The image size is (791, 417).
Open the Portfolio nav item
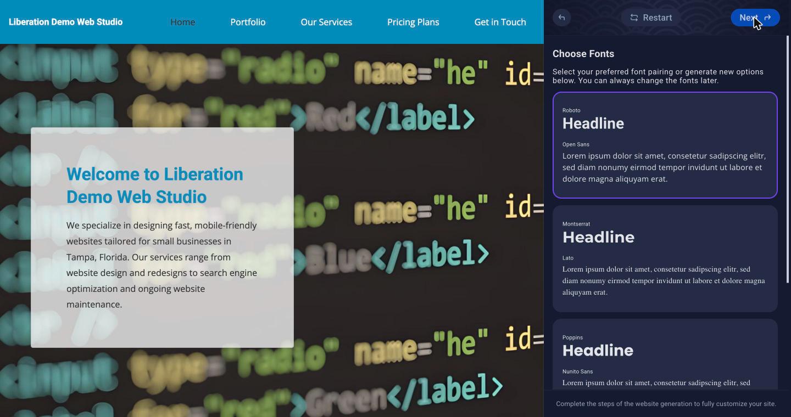click(248, 22)
